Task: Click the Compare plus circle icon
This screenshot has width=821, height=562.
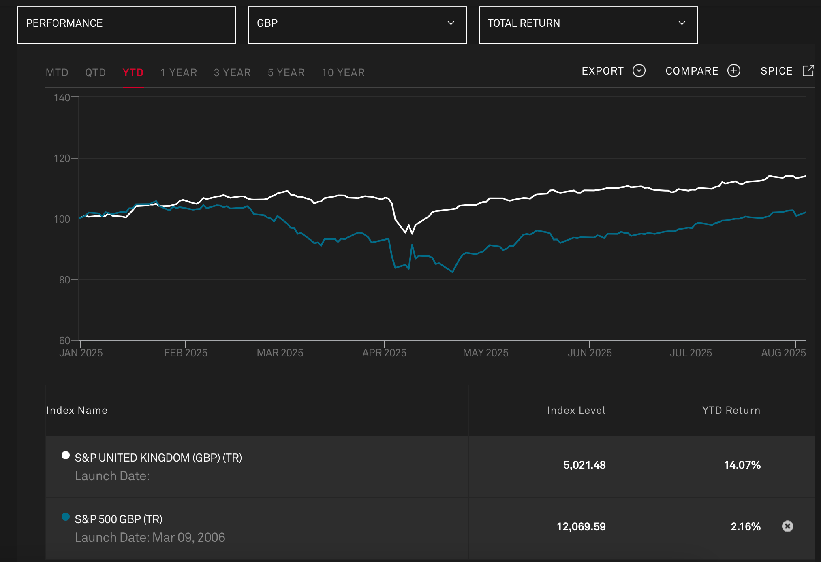Action: coord(733,71)
